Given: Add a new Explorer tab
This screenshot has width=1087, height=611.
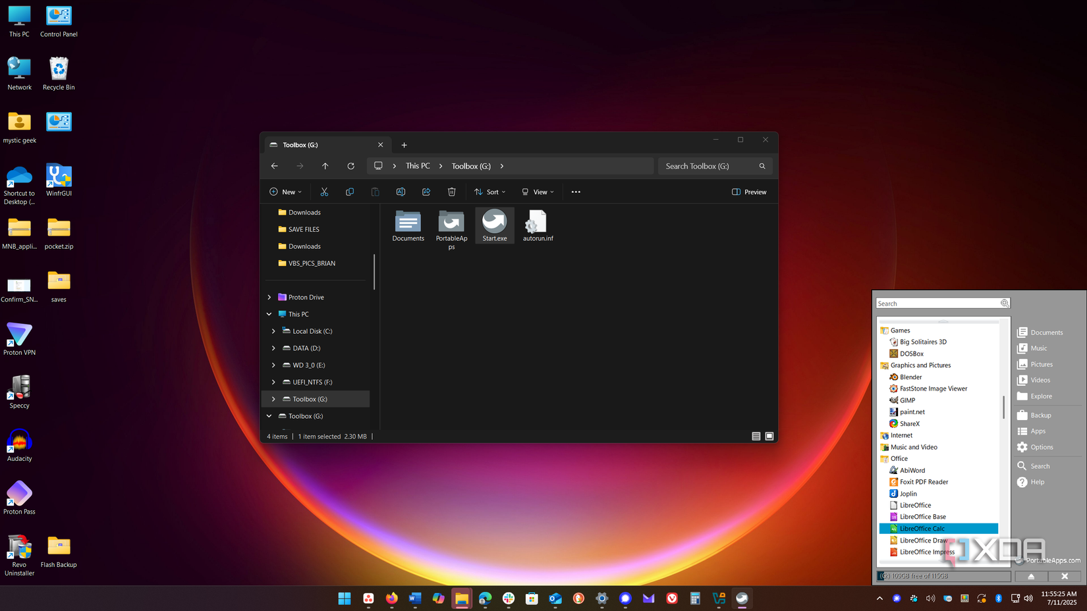Looking at the screenshot, I should (x=404, y=145).
